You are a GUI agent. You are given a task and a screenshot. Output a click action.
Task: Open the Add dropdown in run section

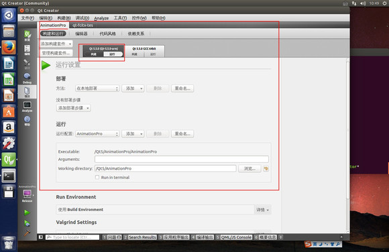click(x=133, y=133)
